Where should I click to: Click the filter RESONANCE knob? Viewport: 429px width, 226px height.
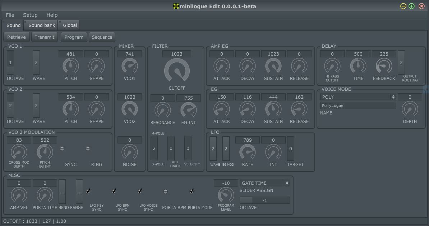[163, 110]
